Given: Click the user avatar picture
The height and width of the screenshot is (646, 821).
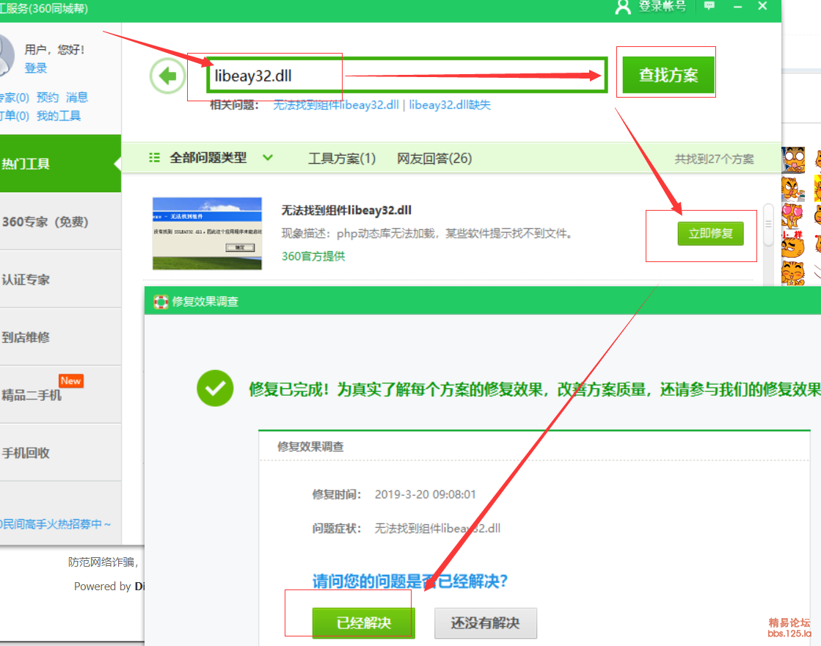Looking at the screenshot, I should tap(6, 56).
